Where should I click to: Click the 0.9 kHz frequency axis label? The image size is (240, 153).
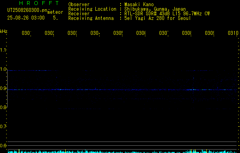tap(3, 88)
